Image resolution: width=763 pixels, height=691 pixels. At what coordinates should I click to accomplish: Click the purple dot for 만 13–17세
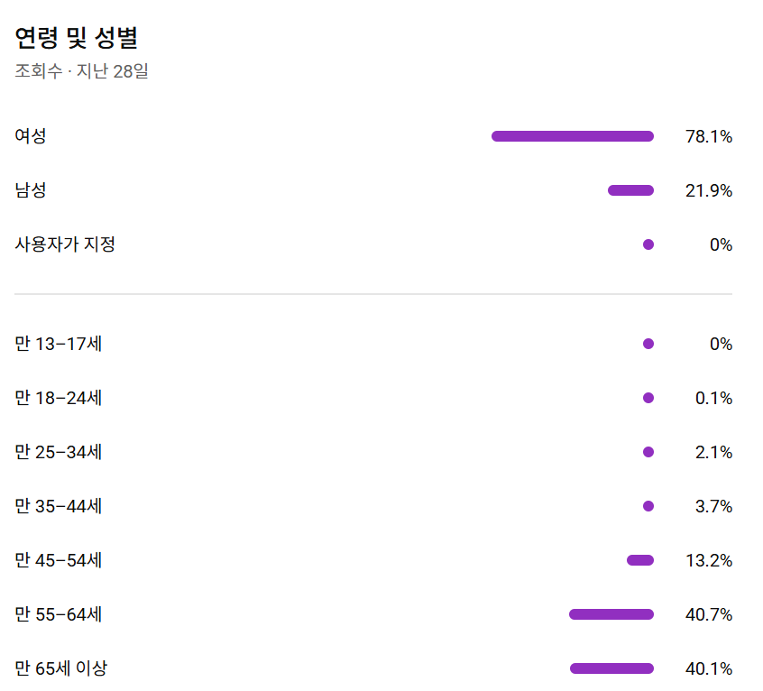648,344
